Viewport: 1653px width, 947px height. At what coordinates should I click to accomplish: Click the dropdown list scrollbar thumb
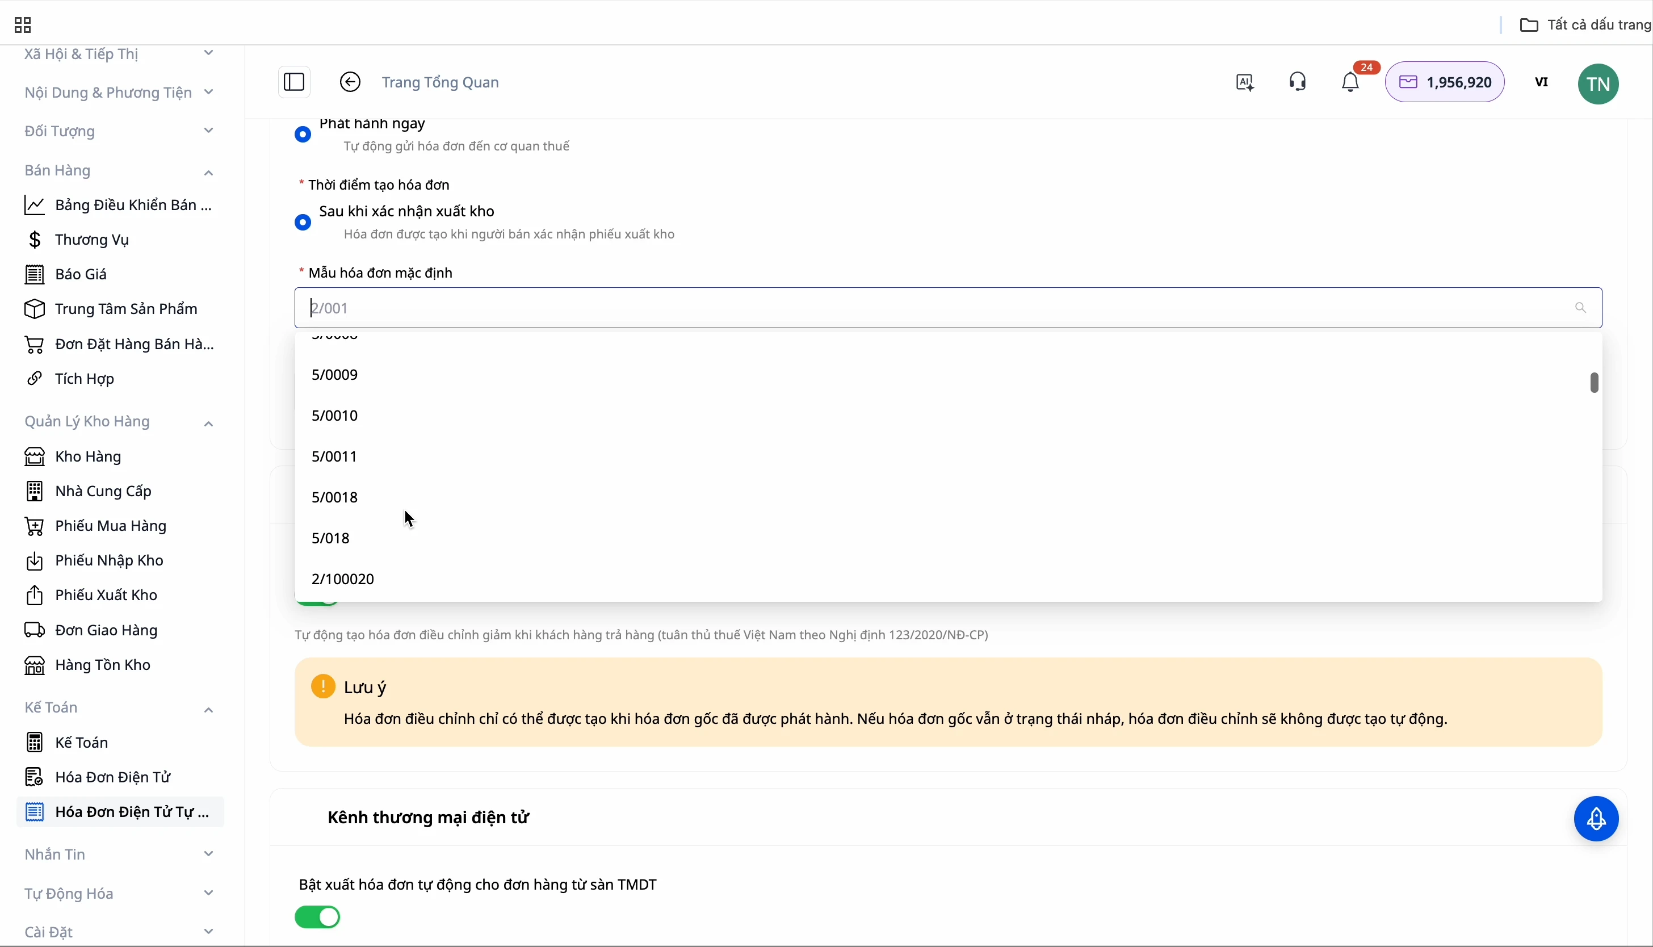click(1594, 383)
